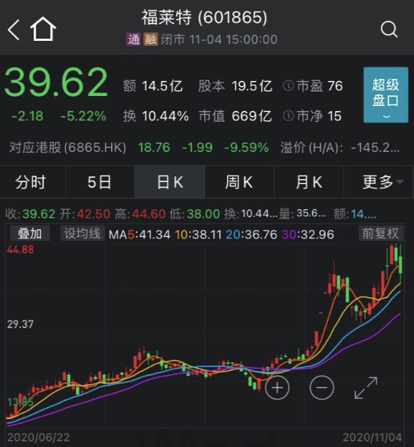Tap the 福莱特 (601865) title
The image size is (414, 447).
[x=204, y=17]
